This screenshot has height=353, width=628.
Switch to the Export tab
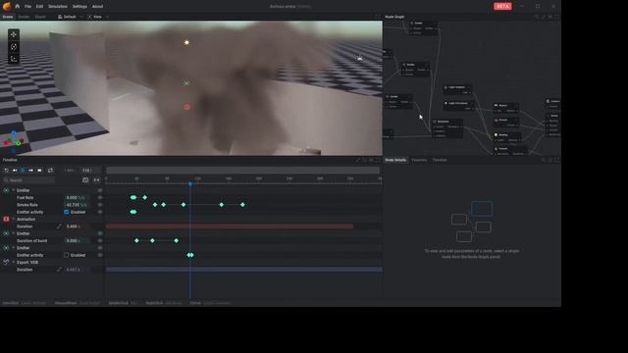coord(40,17)
